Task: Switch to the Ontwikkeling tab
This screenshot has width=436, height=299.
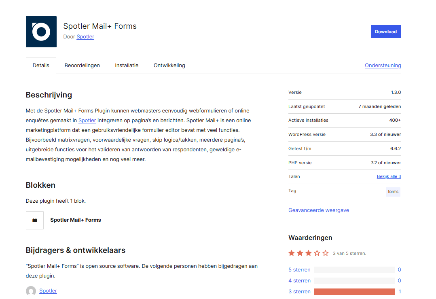Action: point(169,66)
